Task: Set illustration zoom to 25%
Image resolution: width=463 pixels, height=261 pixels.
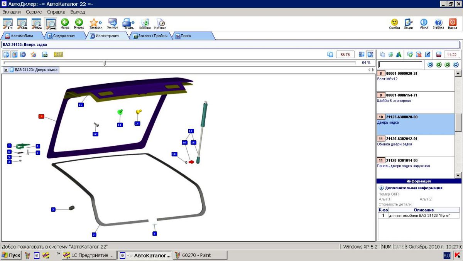Action: pos(36,24)
